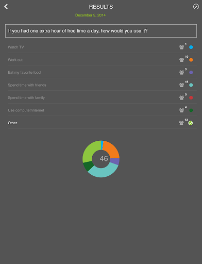Click the total count 46 in chart center
202x264 pixels.
point(104,158)
